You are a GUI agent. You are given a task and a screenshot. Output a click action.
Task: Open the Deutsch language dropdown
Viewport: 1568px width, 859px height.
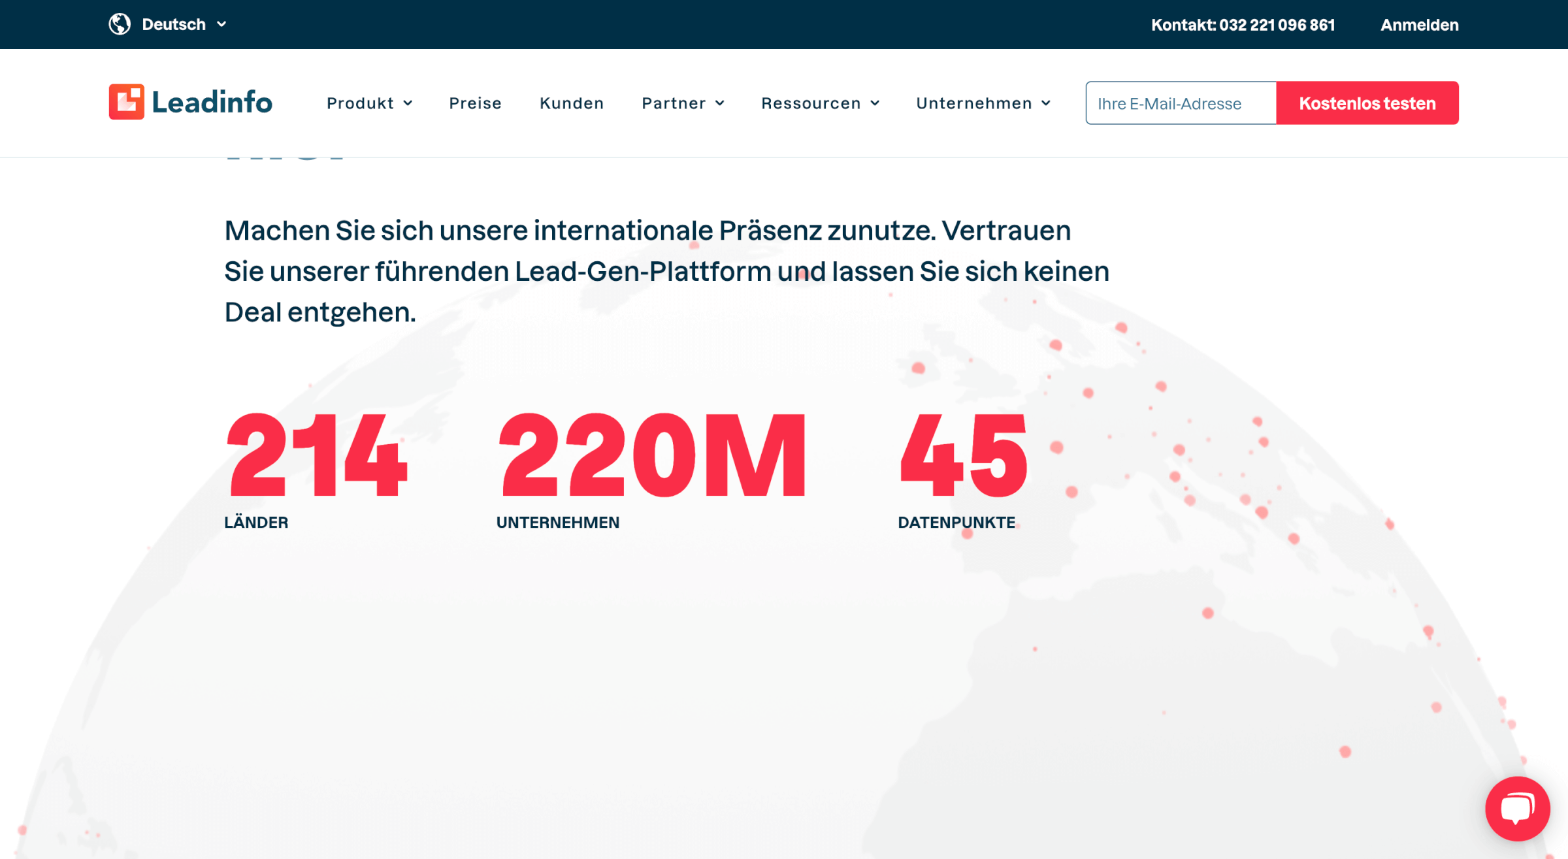click(184, 24)
